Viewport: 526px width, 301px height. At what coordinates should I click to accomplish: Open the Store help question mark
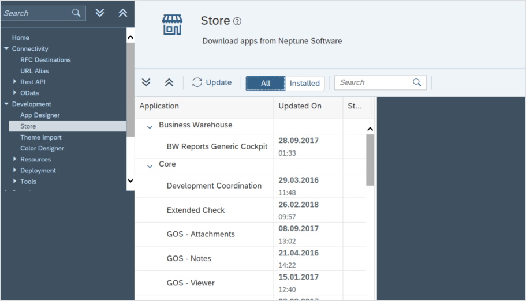pyautogui.click(x=237, y=21)
